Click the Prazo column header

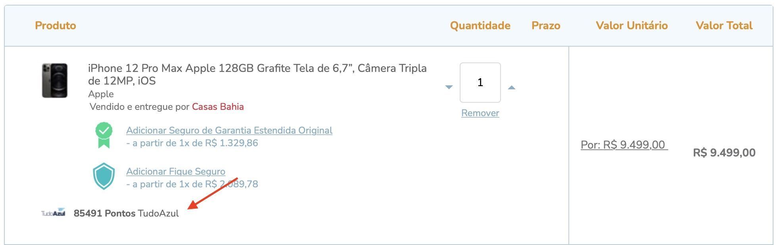(x=546, y=26)
